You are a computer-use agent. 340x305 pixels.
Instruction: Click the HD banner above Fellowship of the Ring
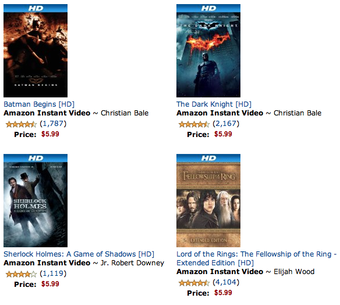[x=208, y=158]
